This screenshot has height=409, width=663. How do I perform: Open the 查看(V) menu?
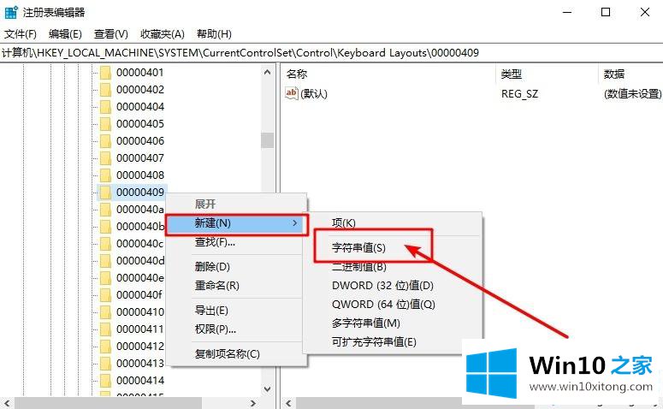coord(110,34)
